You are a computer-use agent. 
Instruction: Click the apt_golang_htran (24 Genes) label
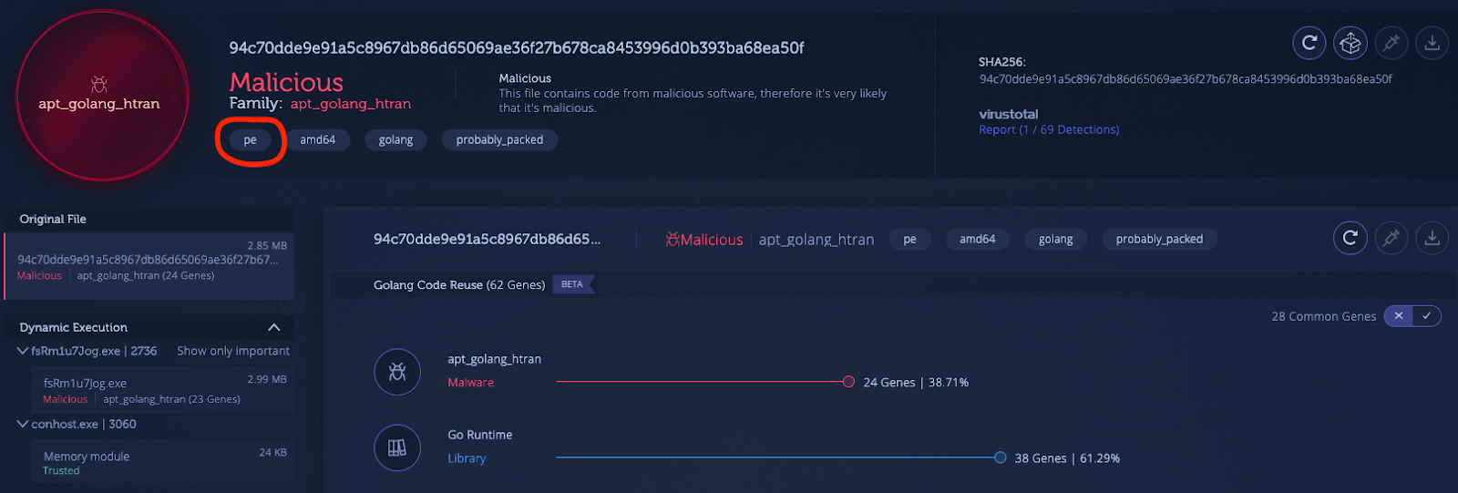(x=146, y=275)
